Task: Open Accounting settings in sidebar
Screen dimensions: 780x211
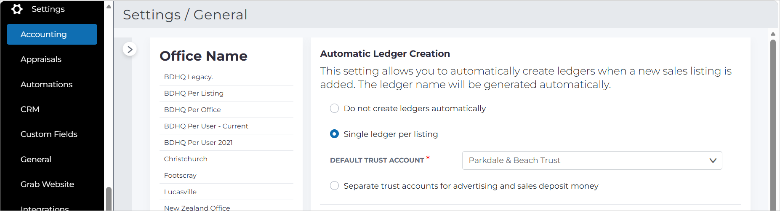Action: pyautogui.click(x=52, y=34)
